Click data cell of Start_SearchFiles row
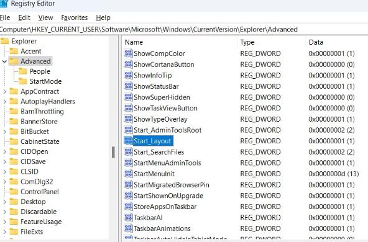The width and height of the screenshot is (368, 242). (331, 152)
